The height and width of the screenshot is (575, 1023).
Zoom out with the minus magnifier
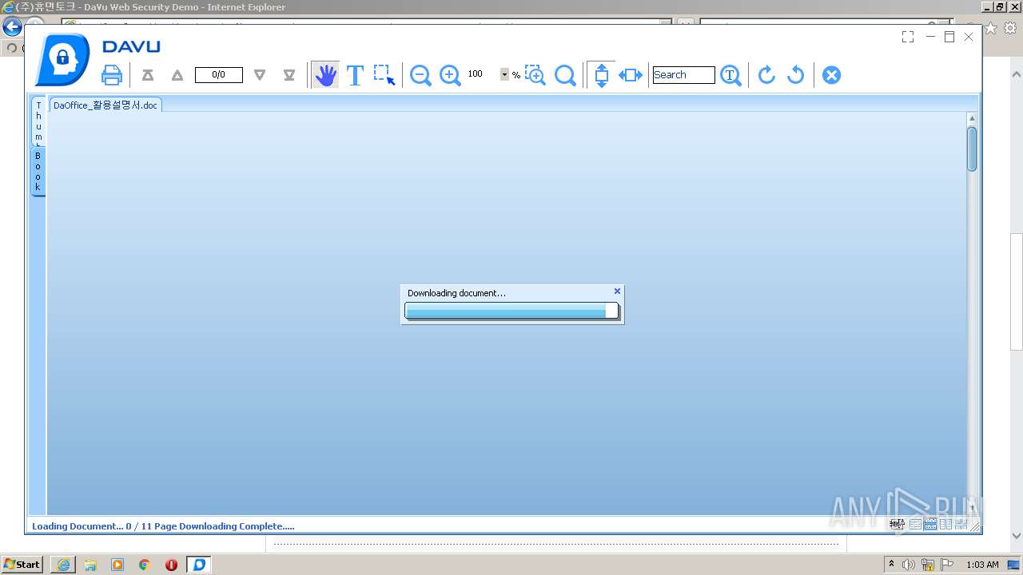click(x=420, y=75)
